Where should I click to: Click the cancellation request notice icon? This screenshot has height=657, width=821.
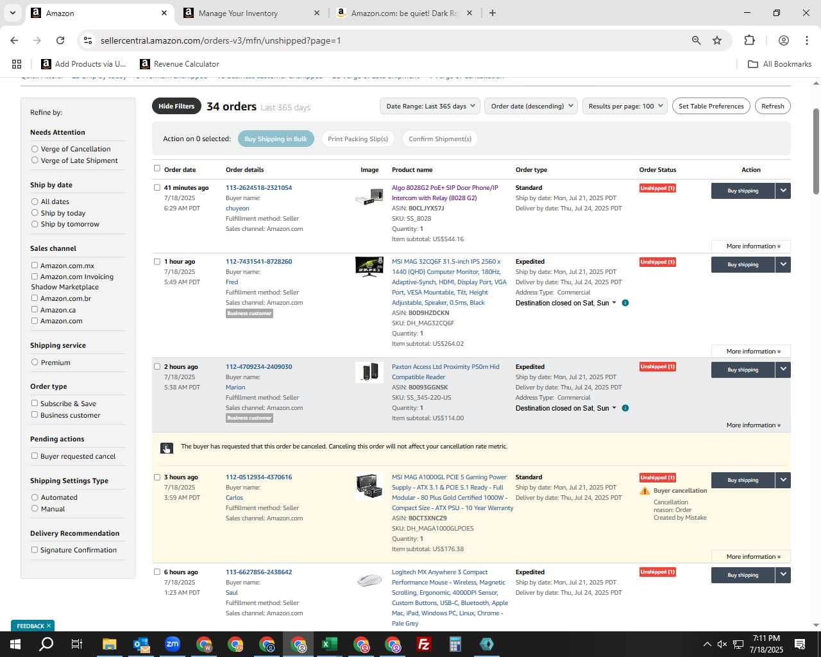tap(166, 448)
